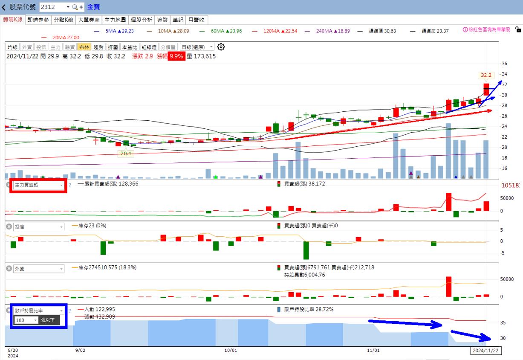Click the lock icon at top right
This screenshot has width=523, height=360.
click(x=518, y=30)
